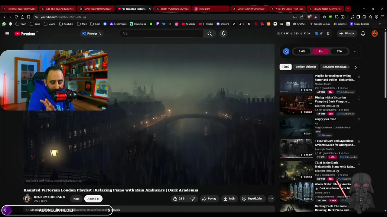Screen dimensions: 387x217
Task: Switch to the EDzM_yOR4HaFoMVV.jpg tab
Action: click(x=172, y=9)
